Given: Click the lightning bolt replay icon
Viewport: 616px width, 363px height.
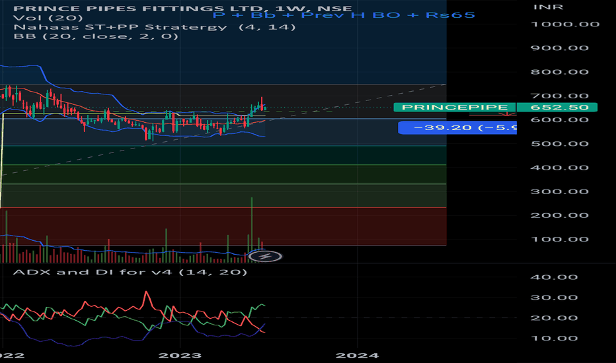Looking at the screenshot, I should point(265,257).
